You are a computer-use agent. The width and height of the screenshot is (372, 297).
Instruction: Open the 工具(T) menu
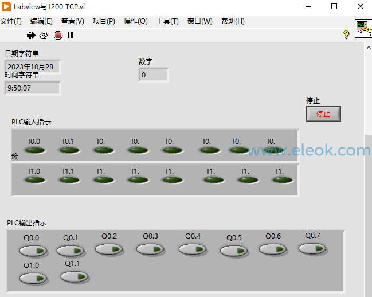(x=167, y=21)
